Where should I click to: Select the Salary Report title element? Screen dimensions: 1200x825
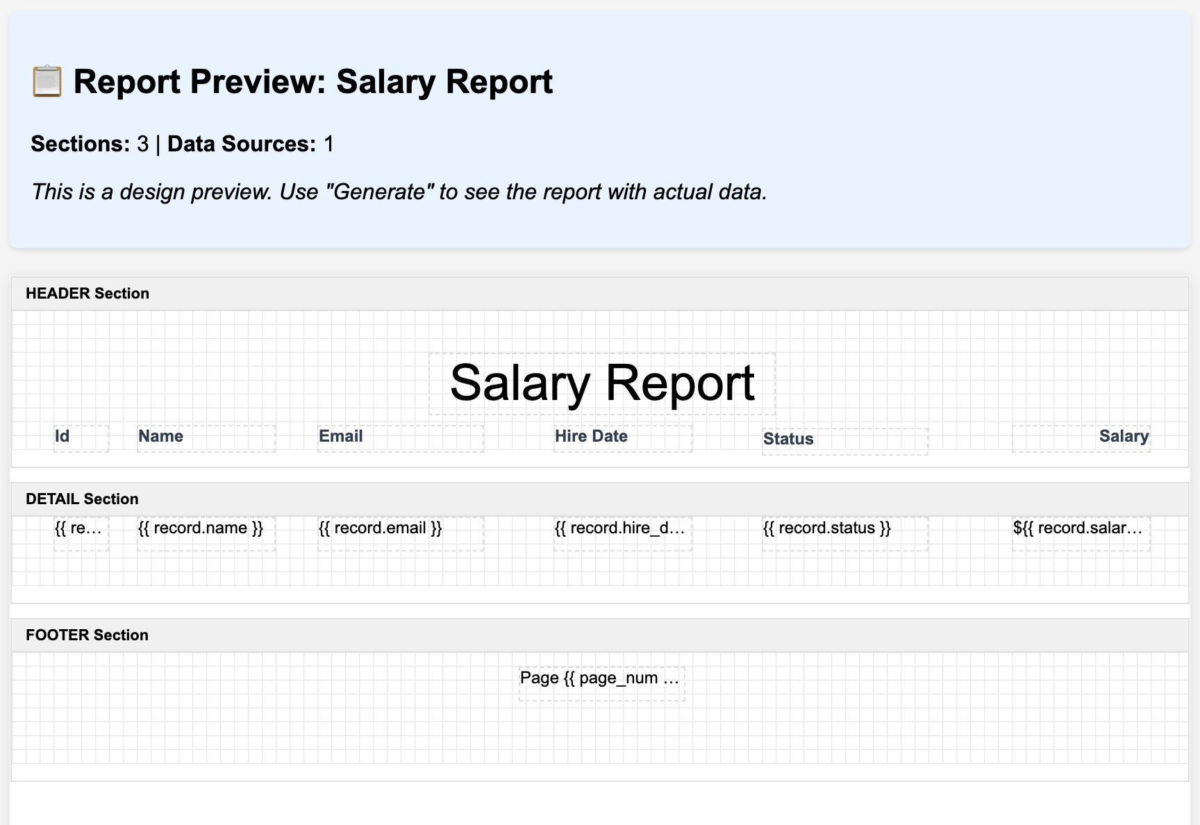(603, 381)
